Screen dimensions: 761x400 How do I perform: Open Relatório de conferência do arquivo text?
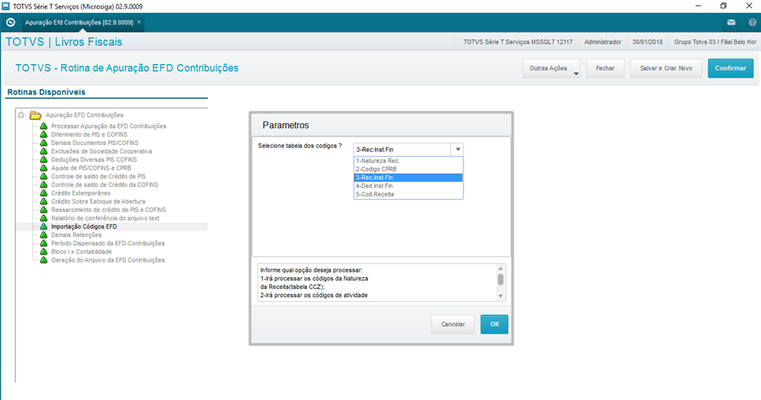(105, 218)
